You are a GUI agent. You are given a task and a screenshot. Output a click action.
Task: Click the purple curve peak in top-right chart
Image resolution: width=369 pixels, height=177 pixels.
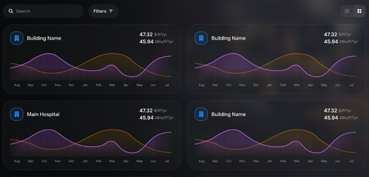point(233,53)
